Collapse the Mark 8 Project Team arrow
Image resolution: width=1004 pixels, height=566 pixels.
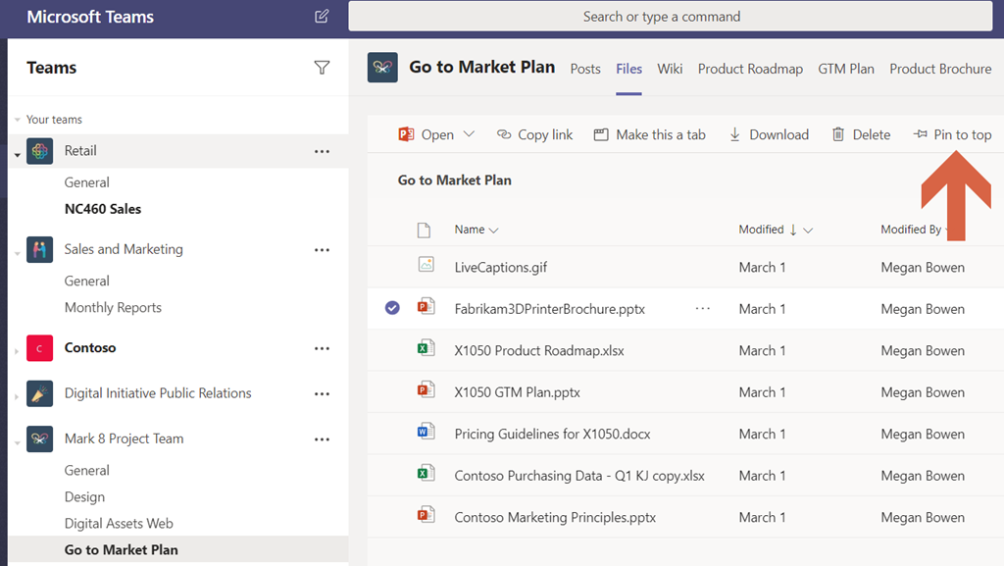pyautogui.click(x=18, y=443)
